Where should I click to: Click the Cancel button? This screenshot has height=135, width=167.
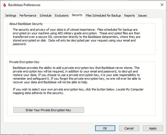tap(129, 128)
